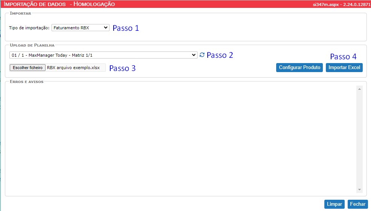Click the file name RBX arquivo exemplo.xlsx
This screenshot has width=371, height=211.
click(73, 68)
